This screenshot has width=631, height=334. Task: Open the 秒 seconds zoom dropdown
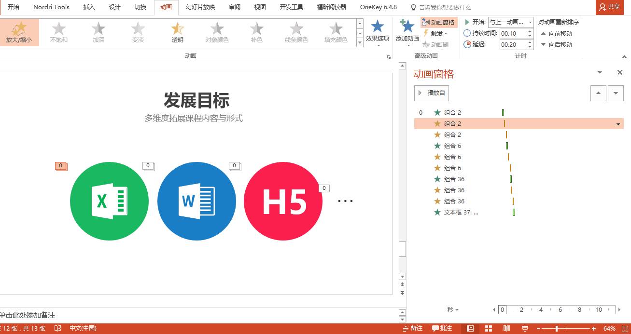453,310
